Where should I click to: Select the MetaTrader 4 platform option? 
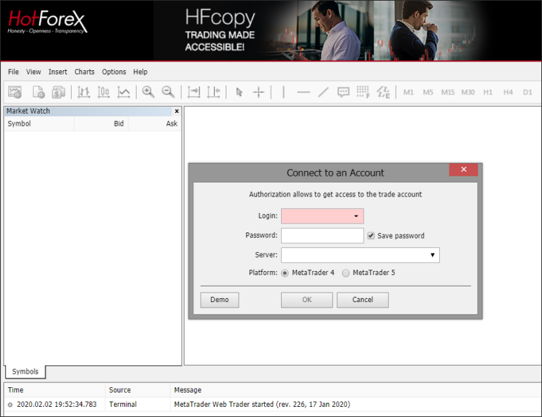[x=285, y=273]
